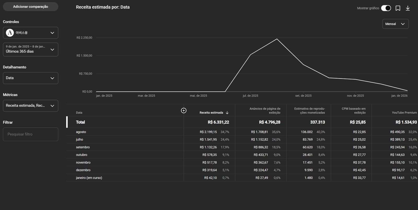Toggle the Mostrar gráfico switch
Screen dimensions: 418x210
386,8
